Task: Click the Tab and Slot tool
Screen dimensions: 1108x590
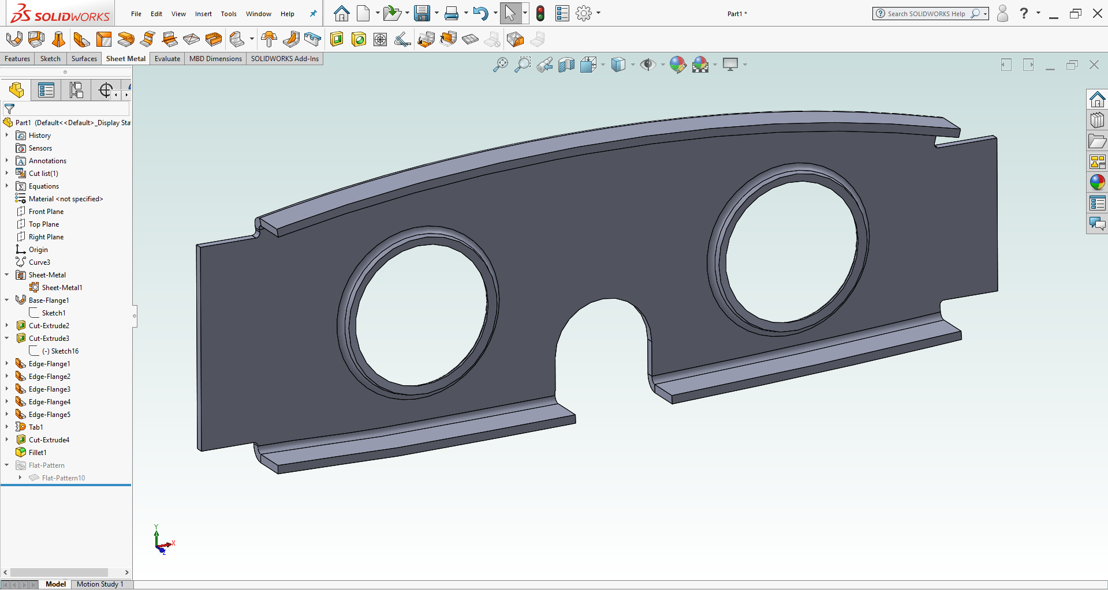Action: (x=313, y=39)
